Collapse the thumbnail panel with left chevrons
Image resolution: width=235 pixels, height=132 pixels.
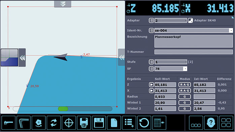pyautogui.click(x=22, y=58)
